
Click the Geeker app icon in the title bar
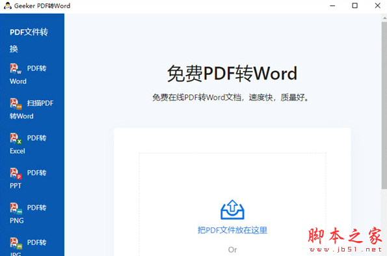(x=7, y=5)
